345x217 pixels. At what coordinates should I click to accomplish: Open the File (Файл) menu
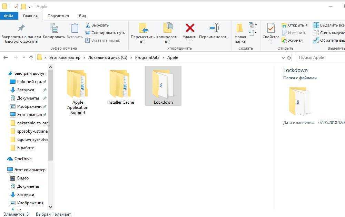[x=8, y=16]
